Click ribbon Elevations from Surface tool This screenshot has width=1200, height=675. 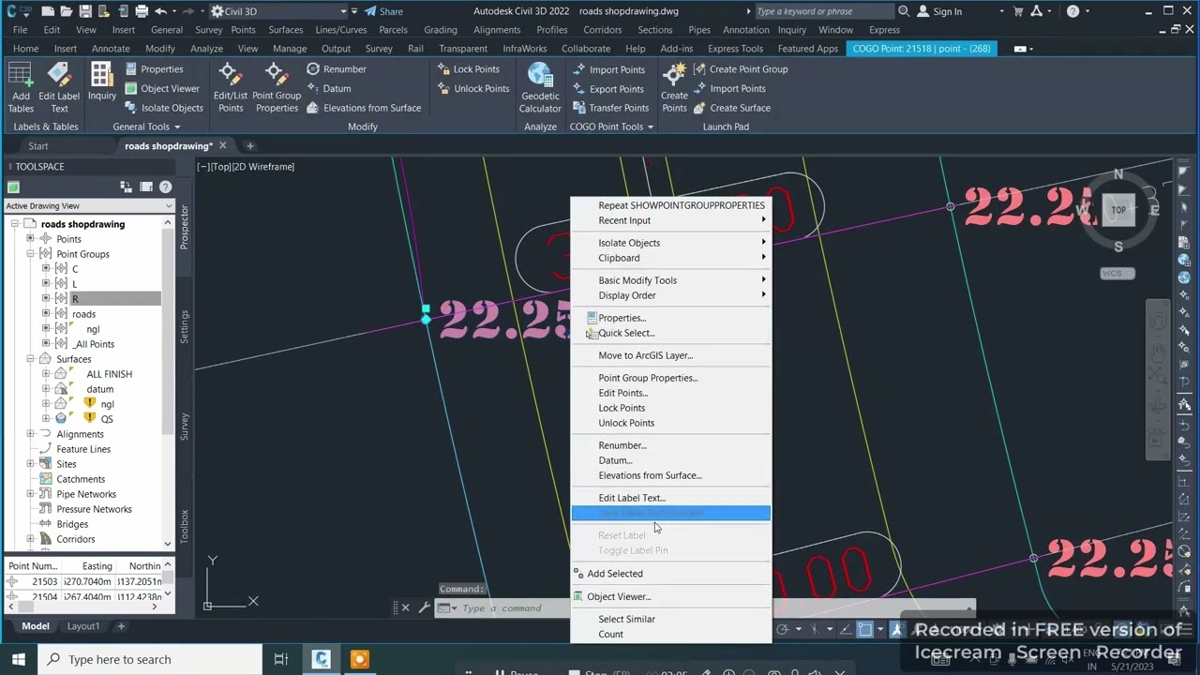tap(364, 108)
